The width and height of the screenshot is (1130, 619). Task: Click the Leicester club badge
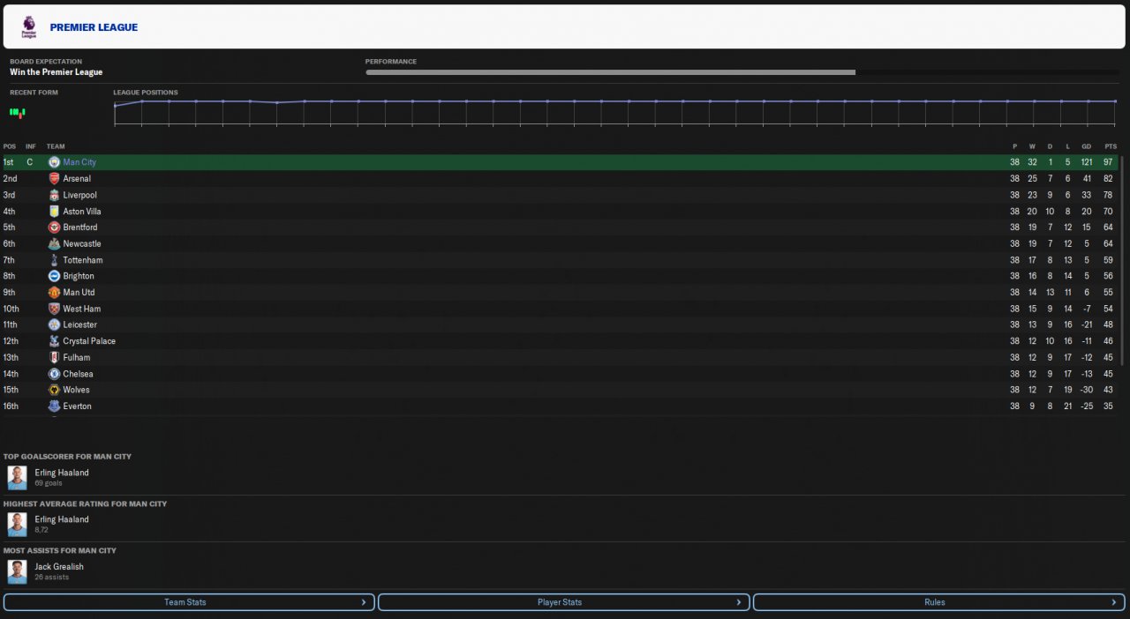[54, 324]
